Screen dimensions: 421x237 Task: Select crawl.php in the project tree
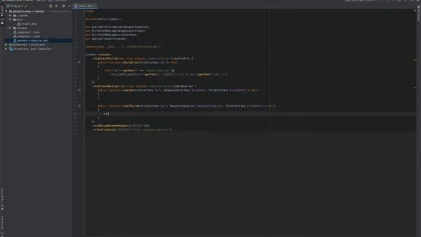tap(29, 24)
